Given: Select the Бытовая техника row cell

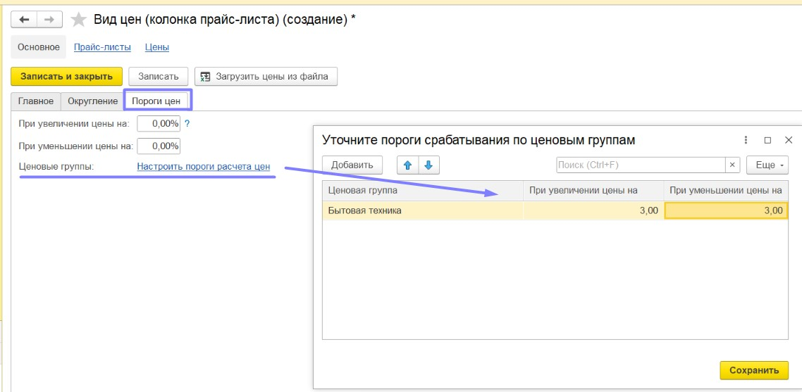Looking at the screenshot, I should pos(422,210).
